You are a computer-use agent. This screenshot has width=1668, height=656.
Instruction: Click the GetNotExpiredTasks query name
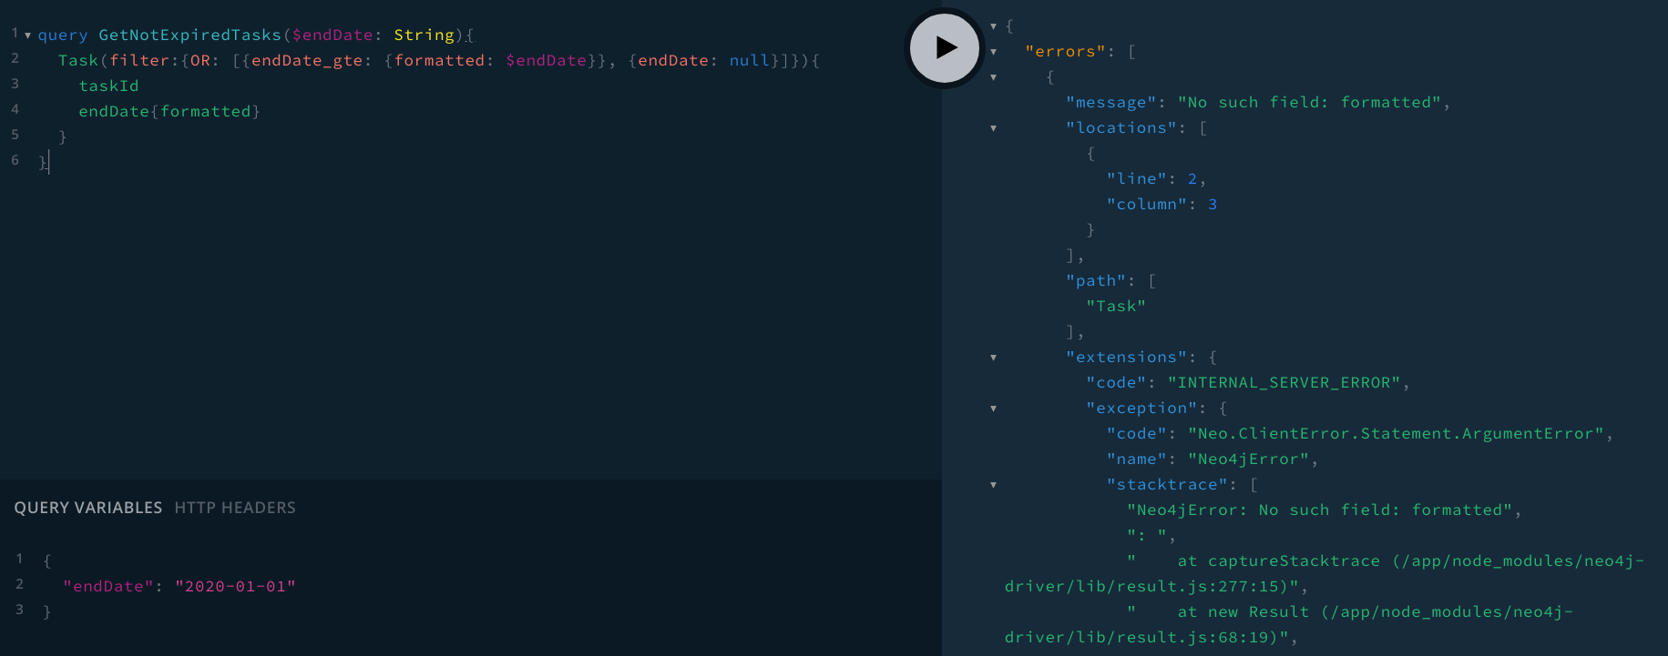[190, 35]
